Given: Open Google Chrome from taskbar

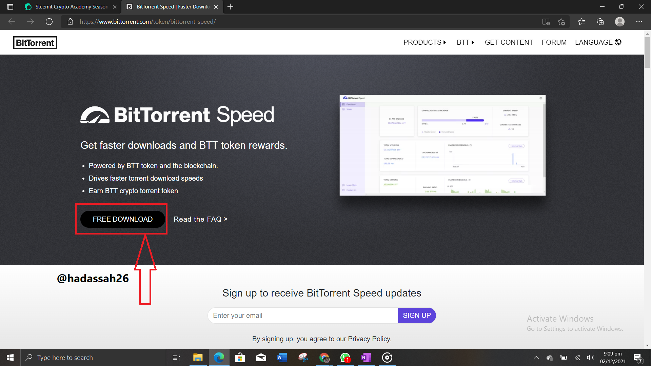Looking at the screenshot, I should [324, 358].
